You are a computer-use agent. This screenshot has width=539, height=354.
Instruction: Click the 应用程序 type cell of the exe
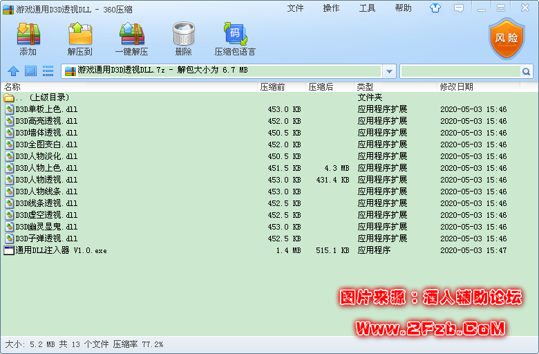[x=374, y=250]
